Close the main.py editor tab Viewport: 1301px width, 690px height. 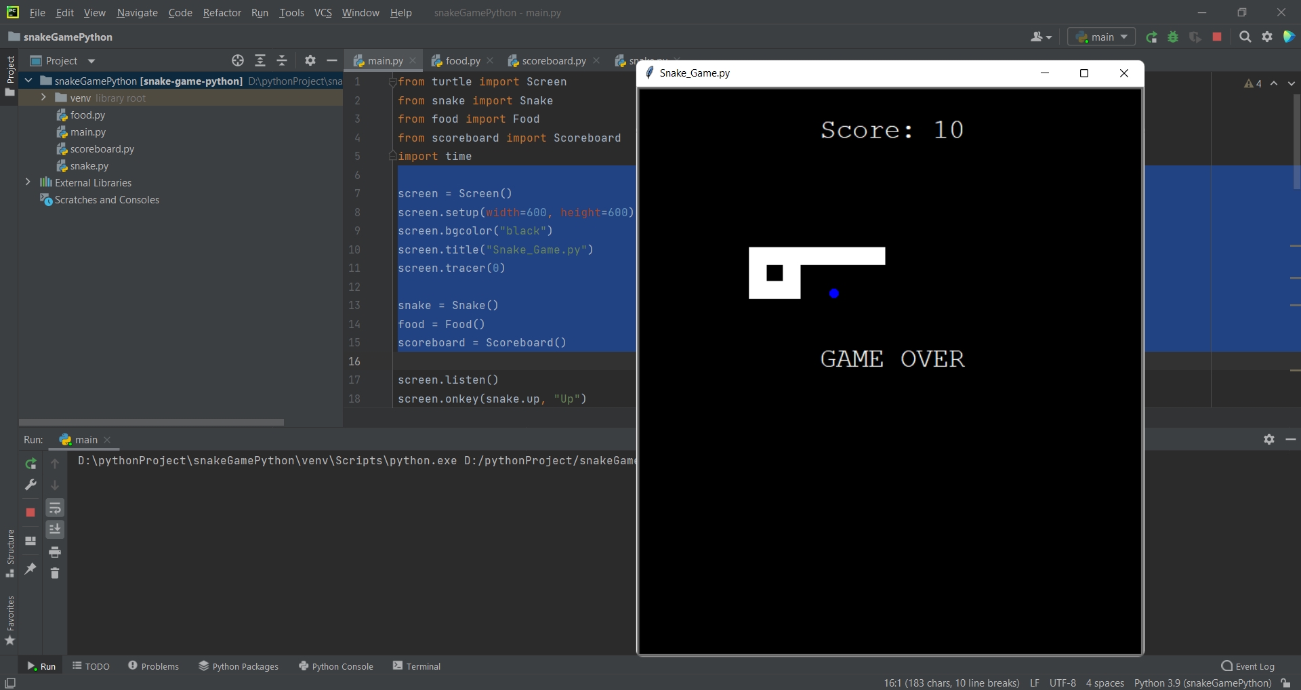pos(413,61)
